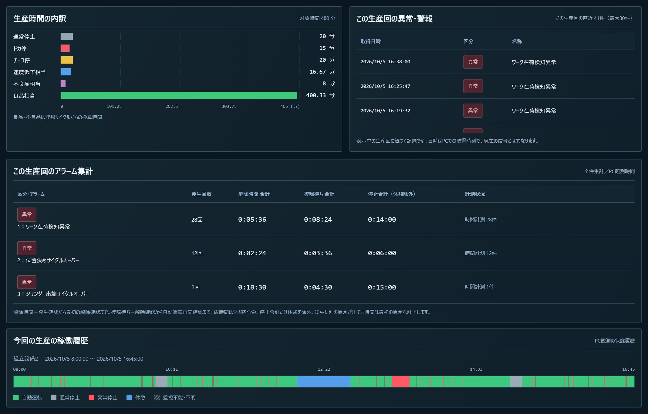Select 3：シリンダー出端サイクルオーバー alarm name
The height and width of the screenshot is (414, 648).
(53, 294)
